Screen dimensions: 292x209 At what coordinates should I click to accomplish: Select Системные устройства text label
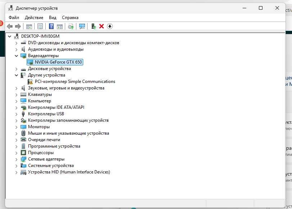point(51,166)
